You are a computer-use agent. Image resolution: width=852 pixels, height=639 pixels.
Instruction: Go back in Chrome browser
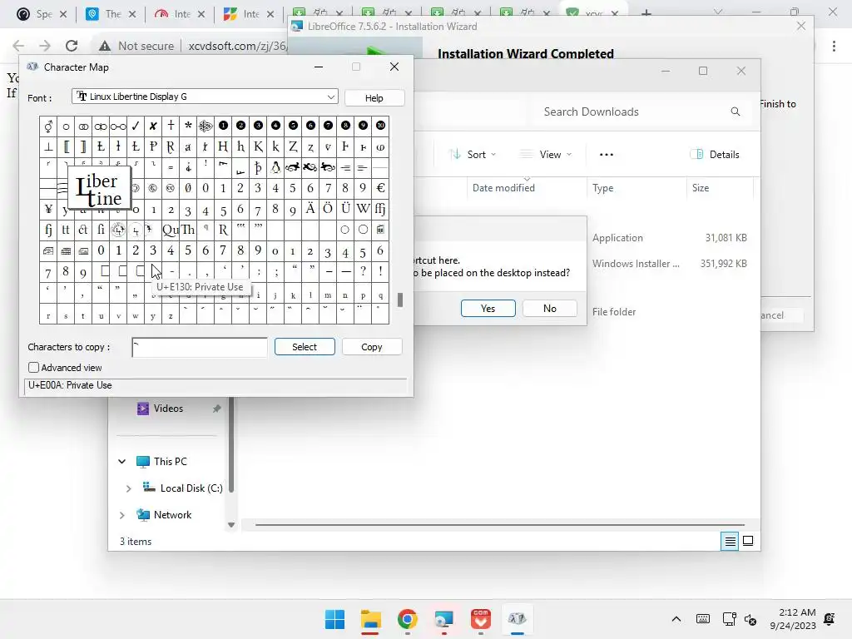pyautogui.click(x=18, y=46)
